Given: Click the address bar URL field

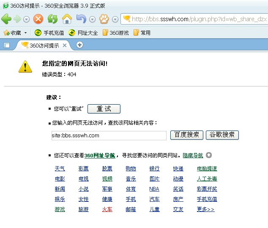Looking at the screenshot, I should [x=195, y=19].
